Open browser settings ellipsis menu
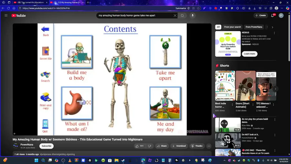The image size is (291, 164). point(282,8)
